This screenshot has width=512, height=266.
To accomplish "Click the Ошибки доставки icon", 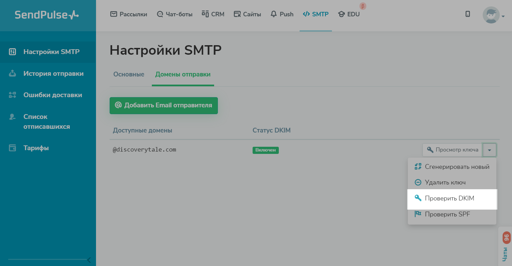I will (x=12, y=95).
